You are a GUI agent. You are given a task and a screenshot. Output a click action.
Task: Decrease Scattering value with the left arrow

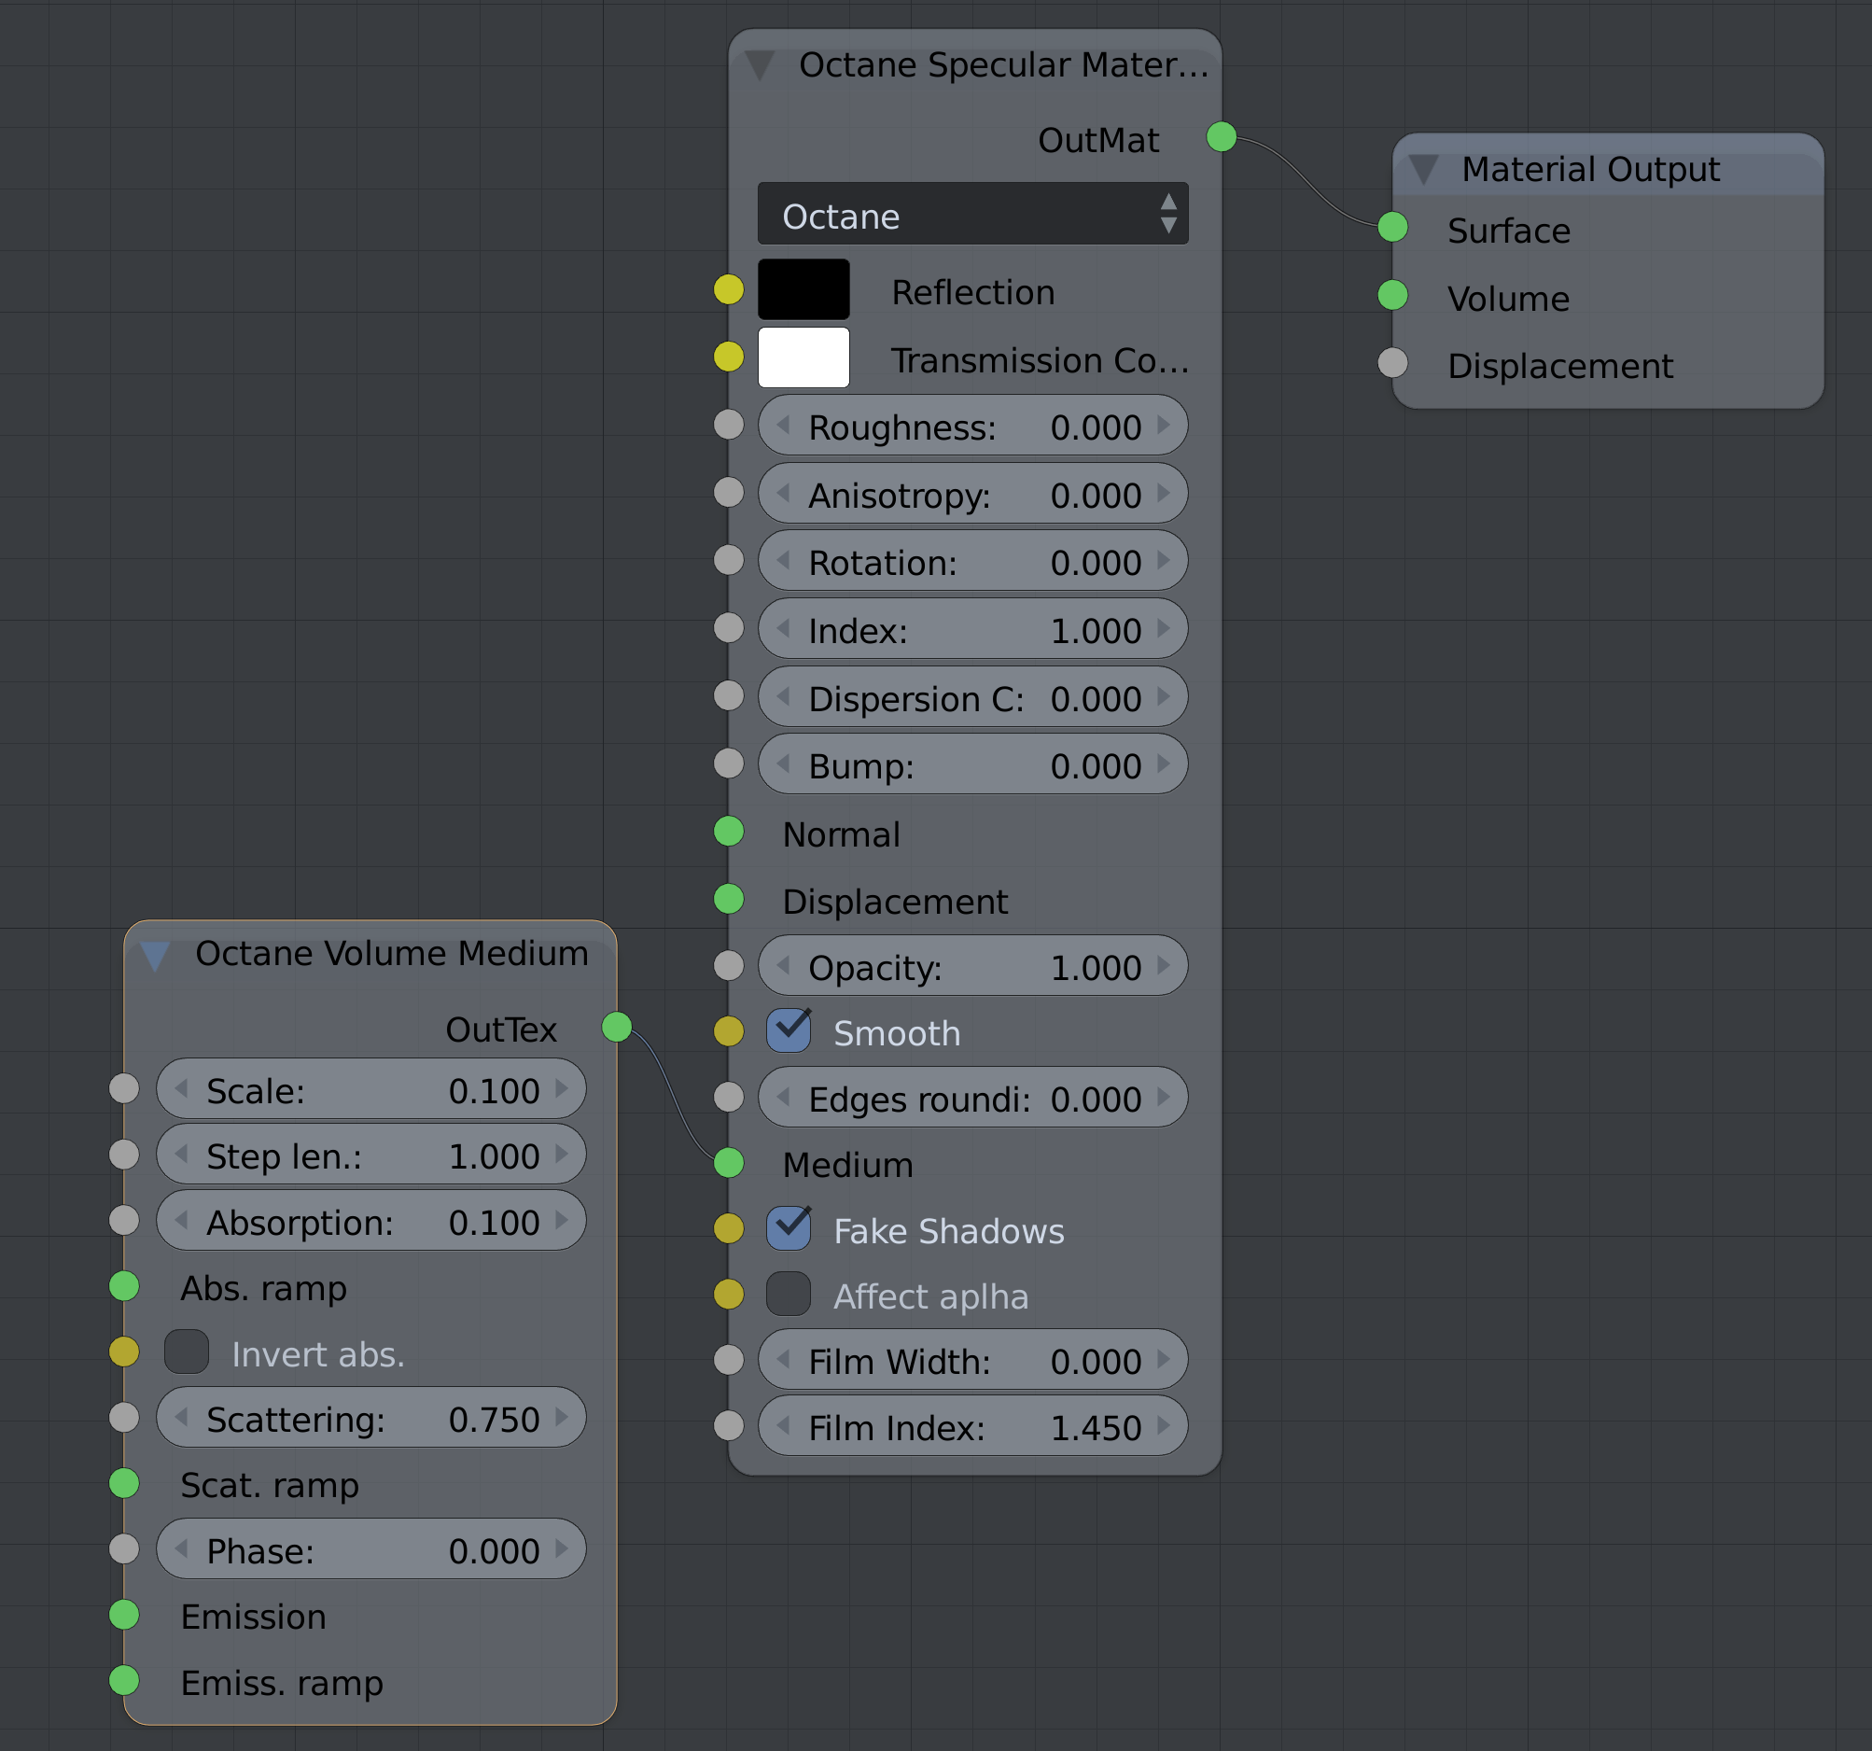click(x=182, y=1418)
